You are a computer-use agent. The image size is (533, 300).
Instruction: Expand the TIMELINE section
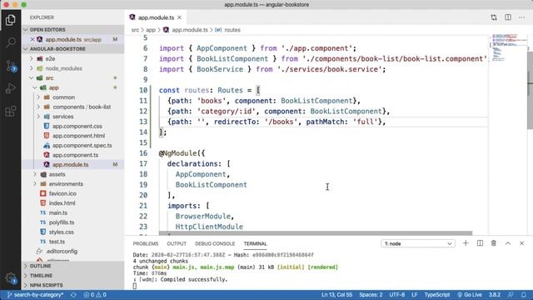pyautogui.click(x=72, y=276)
